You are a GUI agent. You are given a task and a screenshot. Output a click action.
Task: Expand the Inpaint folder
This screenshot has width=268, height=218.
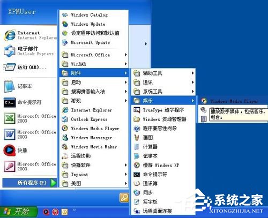coord(94,174)
